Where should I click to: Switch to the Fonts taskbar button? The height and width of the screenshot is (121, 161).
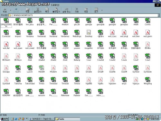[68, 119]
